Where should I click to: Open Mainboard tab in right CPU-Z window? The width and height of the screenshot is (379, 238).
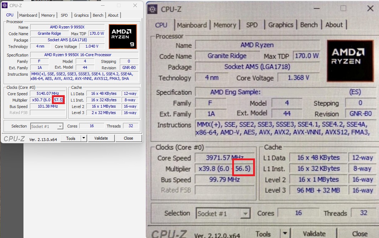[192, 25]
